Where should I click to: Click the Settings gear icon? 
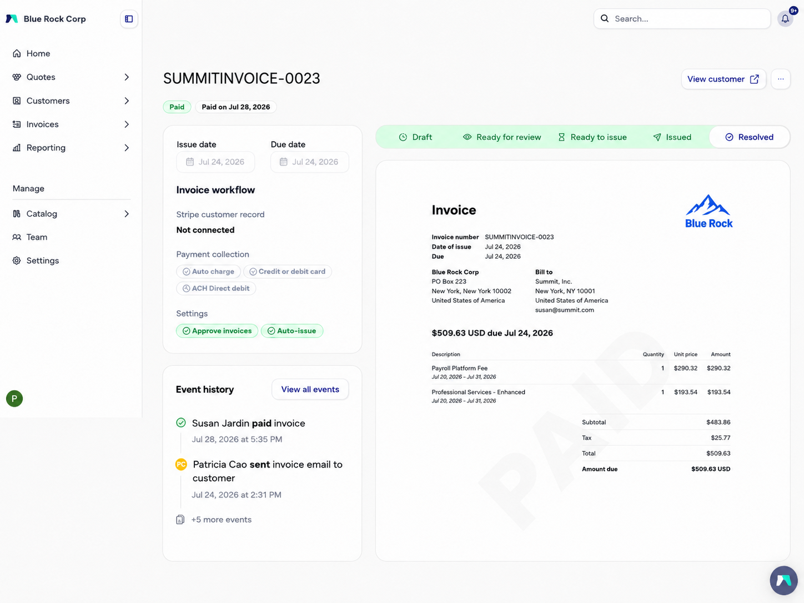point(17,260)
